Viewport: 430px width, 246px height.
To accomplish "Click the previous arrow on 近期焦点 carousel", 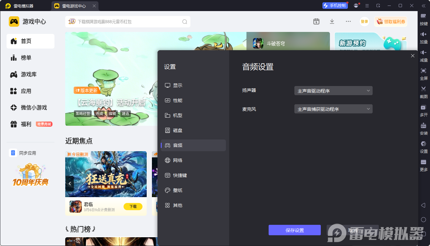I will pyautogui.click(x=69, y=184).
